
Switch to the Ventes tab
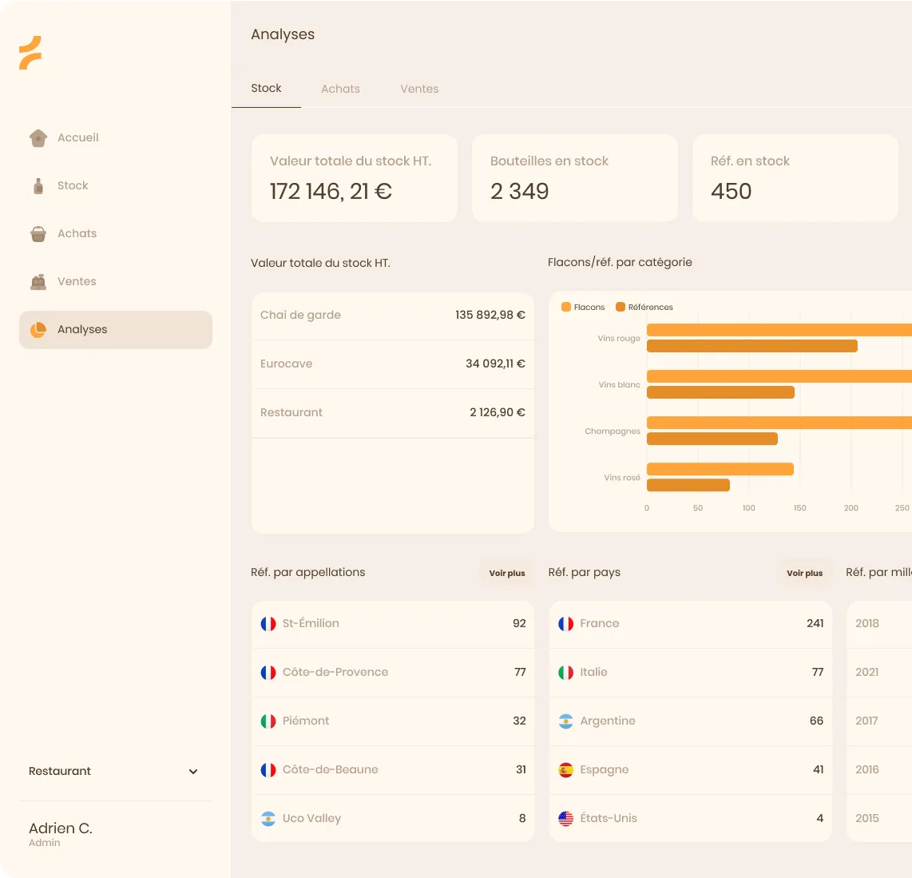[x=419, y=89]
